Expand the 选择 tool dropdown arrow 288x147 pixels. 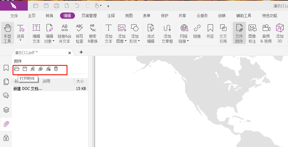click(20, 40)
